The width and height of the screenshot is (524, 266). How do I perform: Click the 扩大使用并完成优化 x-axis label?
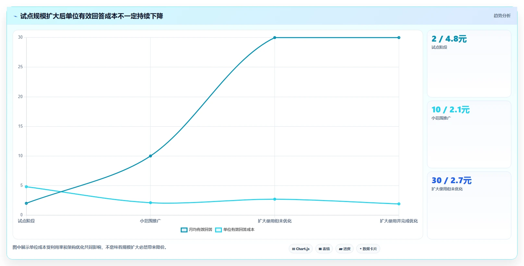point(399,221)
